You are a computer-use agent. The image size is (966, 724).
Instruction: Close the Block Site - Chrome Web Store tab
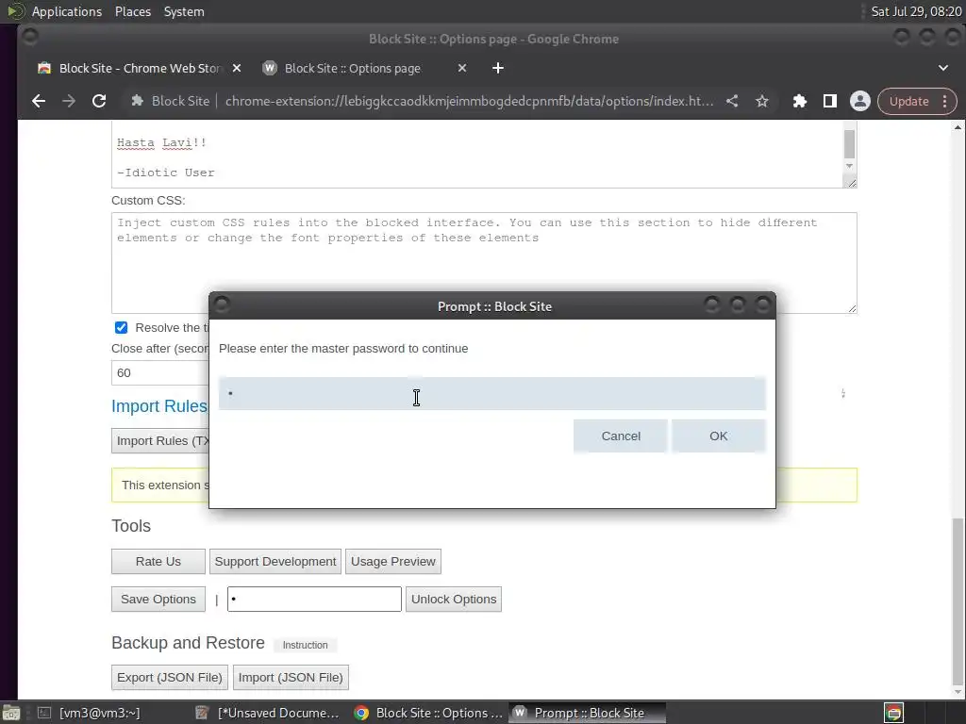pyautogui.click(x=237, y=68)
